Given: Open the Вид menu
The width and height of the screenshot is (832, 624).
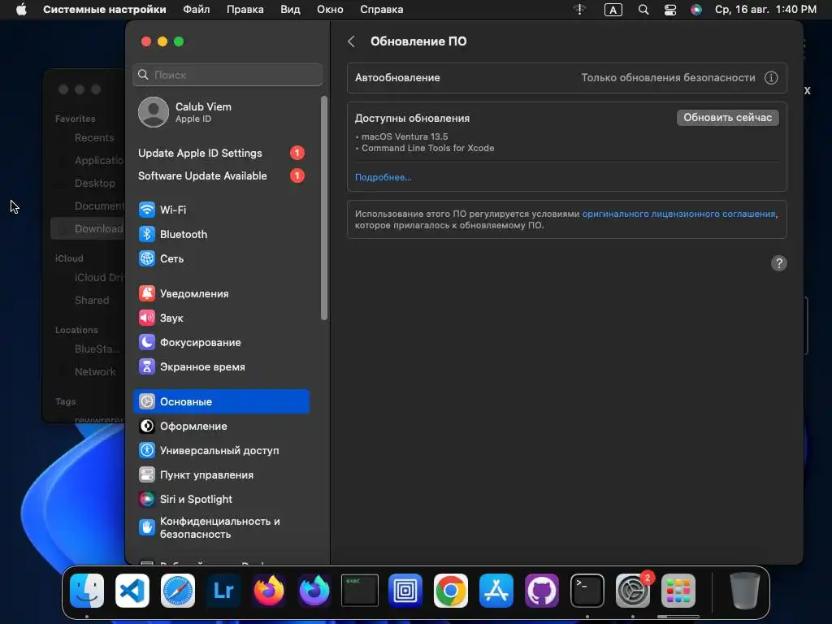Looking at the screenshot, I should pyautogui.click(x=290, y=10).
